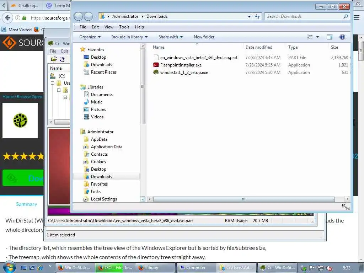The width and height of the screenshot is (364, 273).
Task: Click the Home breadcrumb link on SourceForge
Action: [8, 97]
